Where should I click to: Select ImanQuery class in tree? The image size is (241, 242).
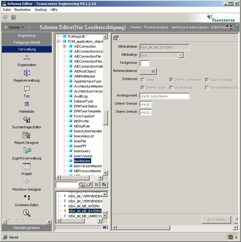coord(82,151)
